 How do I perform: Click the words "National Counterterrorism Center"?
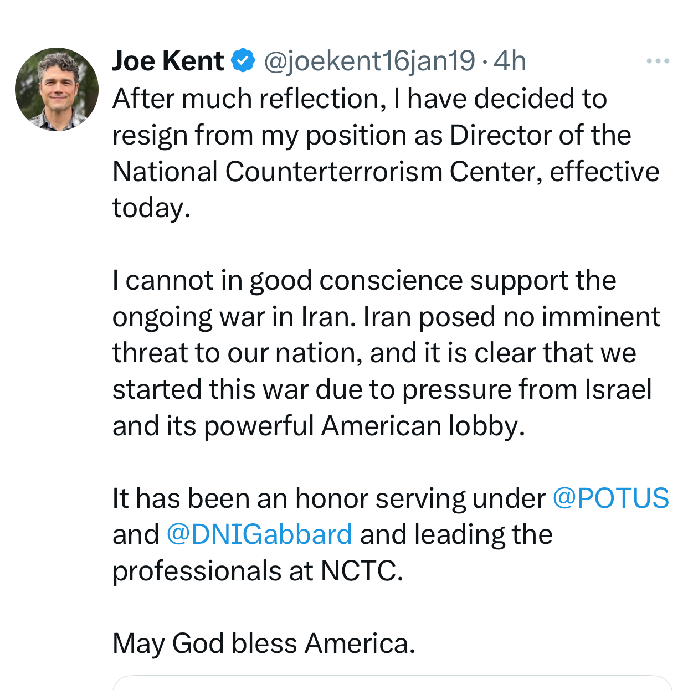(x=327, y=172)
